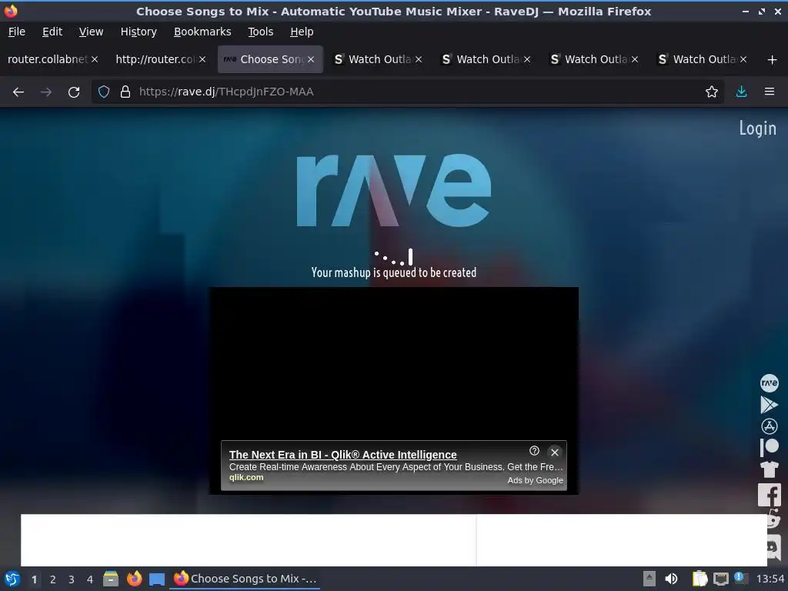788x591 pixels.
Task: Open the update notification tray icon
Action: click(x=741, y=578)
